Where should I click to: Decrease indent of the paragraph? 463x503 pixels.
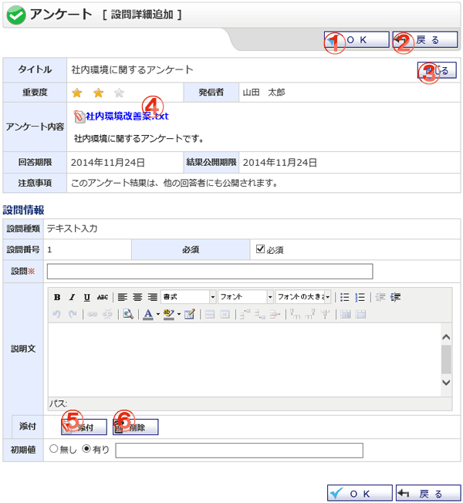click(380, 297)
